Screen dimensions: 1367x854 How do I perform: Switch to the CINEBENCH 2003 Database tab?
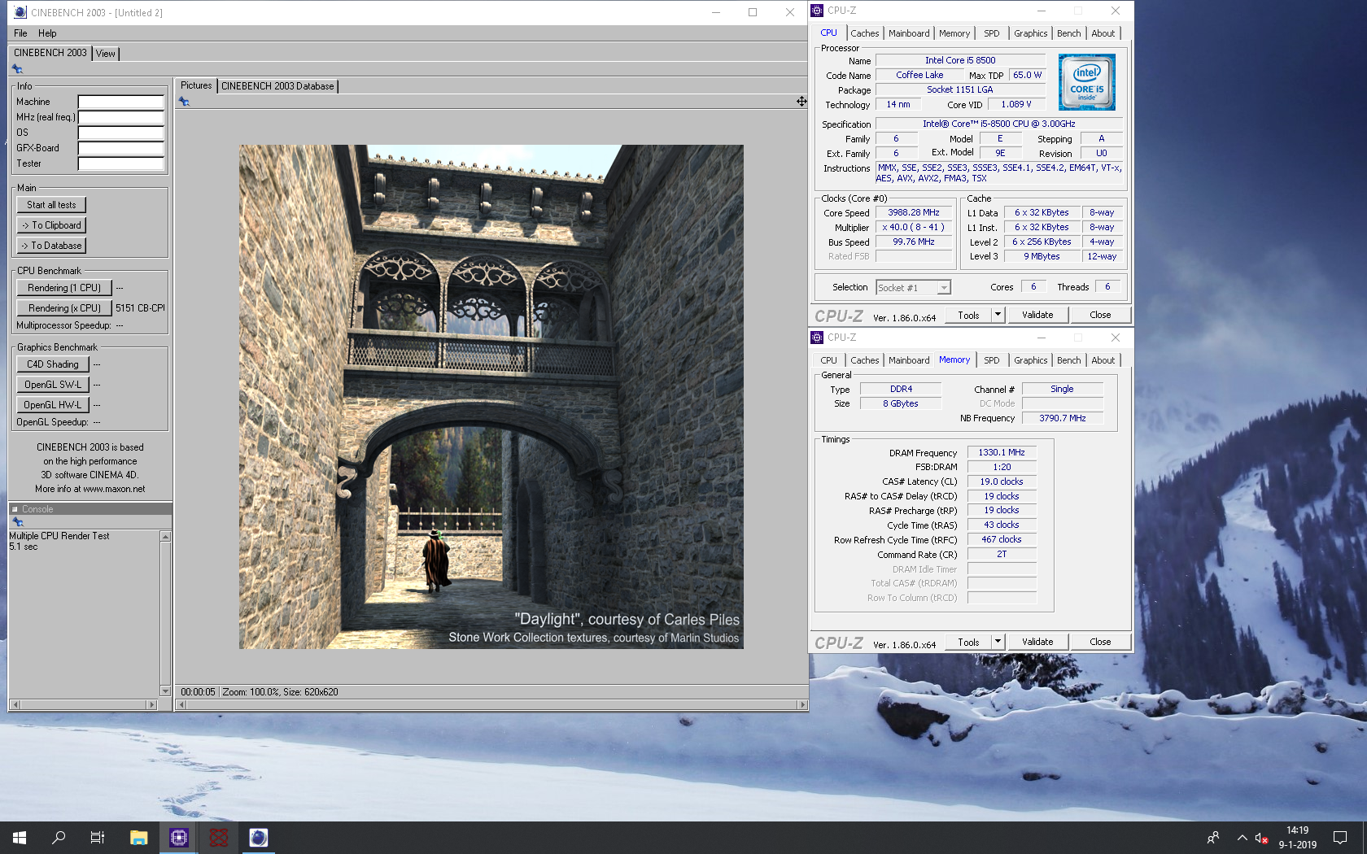coord(277,86)
